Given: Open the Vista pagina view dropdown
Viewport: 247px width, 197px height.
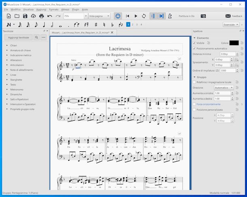Looking at the screenshot, I should pyautogui.click(x=99, y=16).
